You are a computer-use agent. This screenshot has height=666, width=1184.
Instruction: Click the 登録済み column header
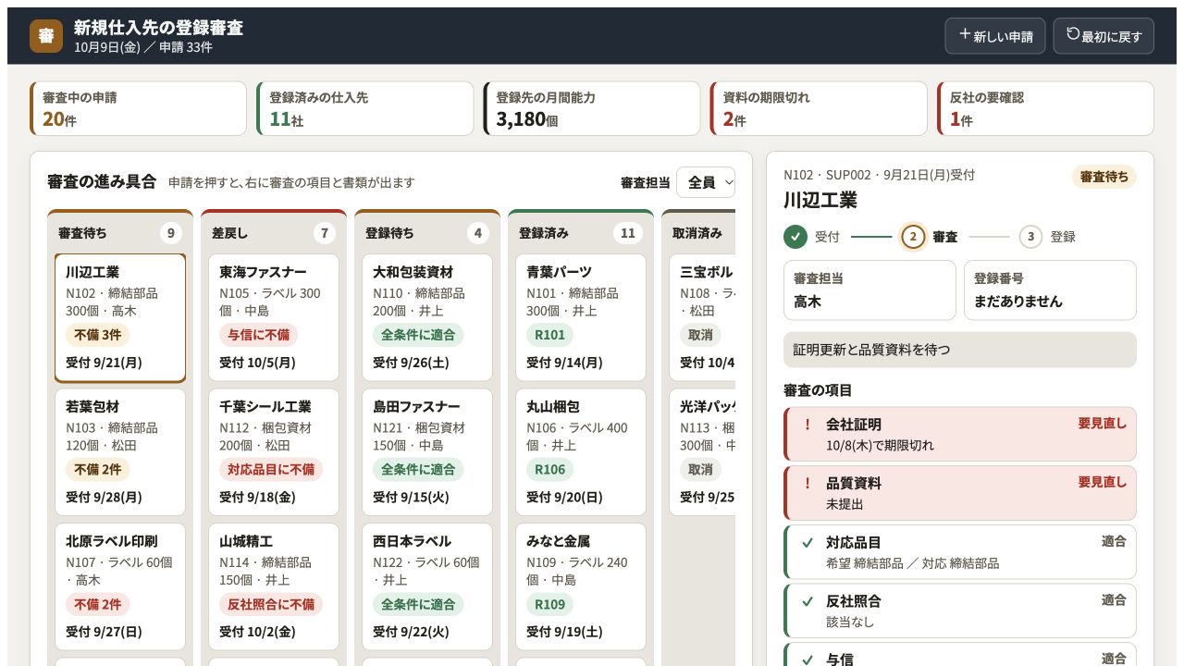tap(581, 232)
